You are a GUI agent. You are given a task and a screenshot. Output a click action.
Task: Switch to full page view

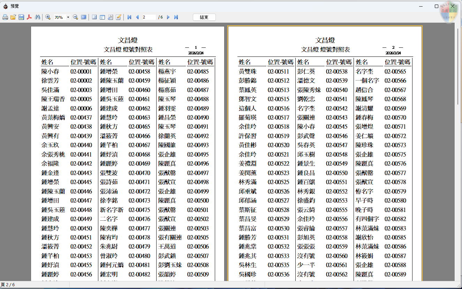[x=84, y=17]
